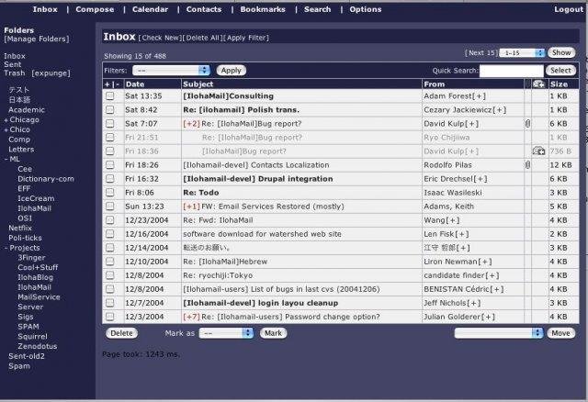
Task: Sort messages by Date column header
Action: point(135,84)
